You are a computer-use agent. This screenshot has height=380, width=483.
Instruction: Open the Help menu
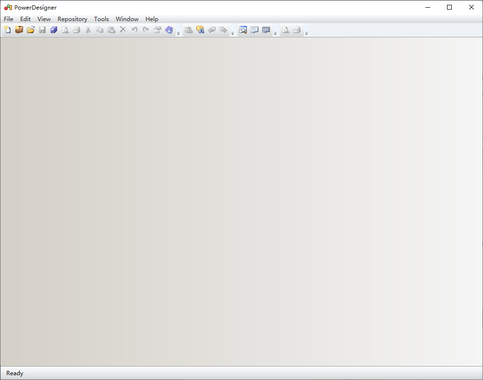pos(152,19)
